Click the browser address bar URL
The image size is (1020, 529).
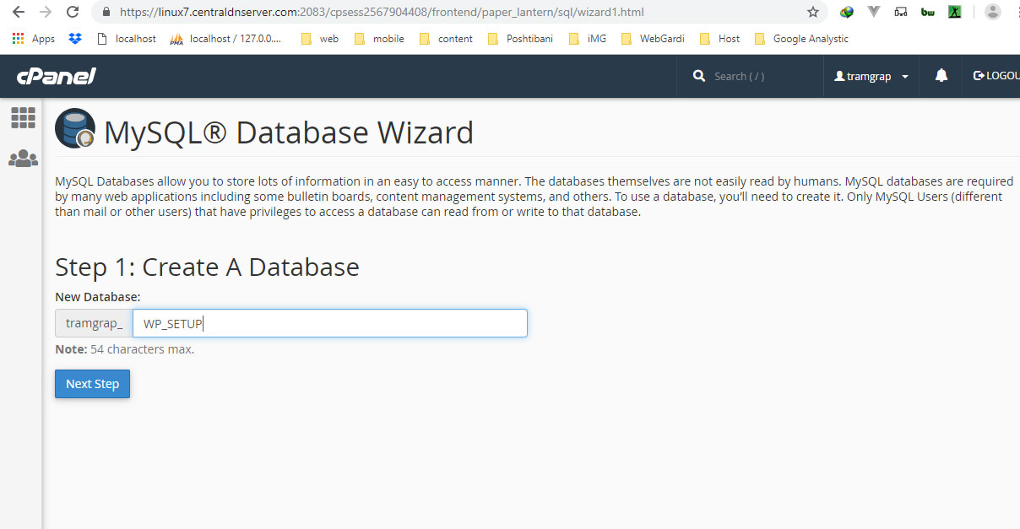pyautogui.click(x=380, y=13)
